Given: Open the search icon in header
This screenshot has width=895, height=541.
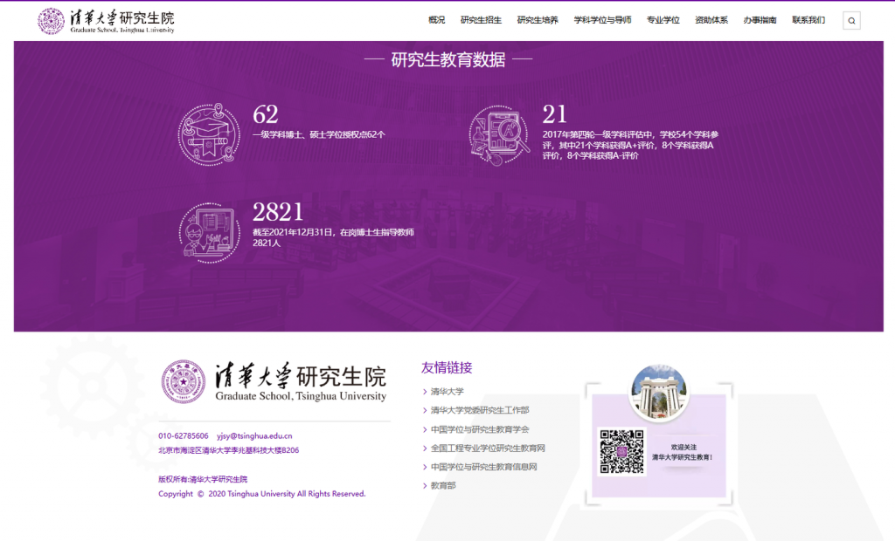Looking at the screenshot, I should 851,21.
